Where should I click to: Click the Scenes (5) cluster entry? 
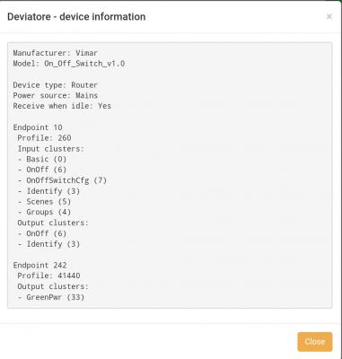click(x=44, y=202)
